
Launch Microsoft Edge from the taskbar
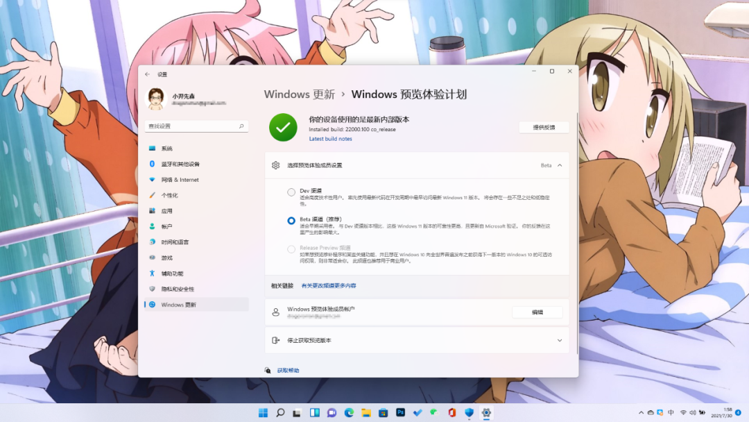(349, 413)
